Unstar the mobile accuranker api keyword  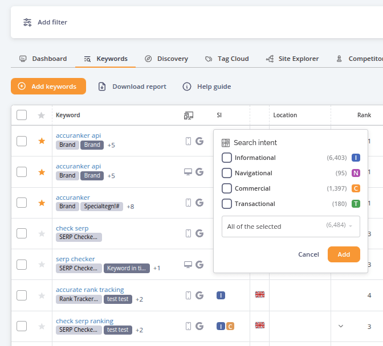(42, 141)
